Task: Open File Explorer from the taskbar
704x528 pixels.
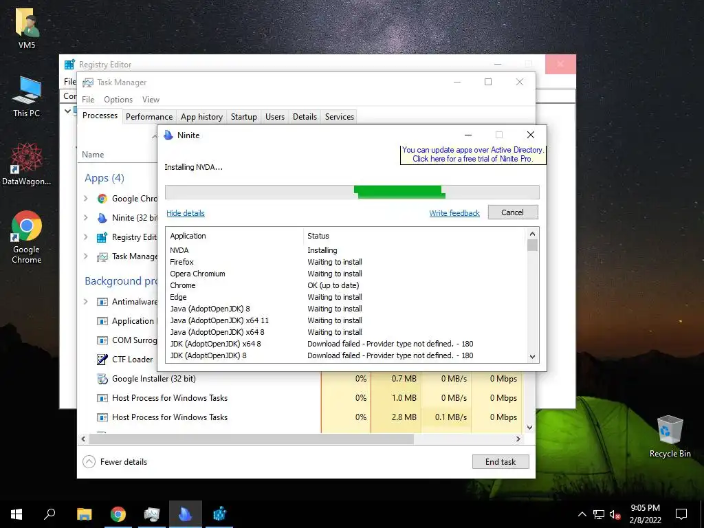Action: 85,514
